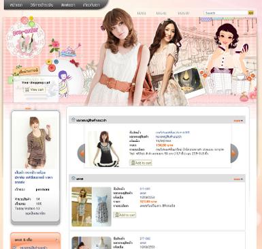The image size is (262, 249).
Task: Click the cart icon on View cart
Action: click(x=27, y=90)
